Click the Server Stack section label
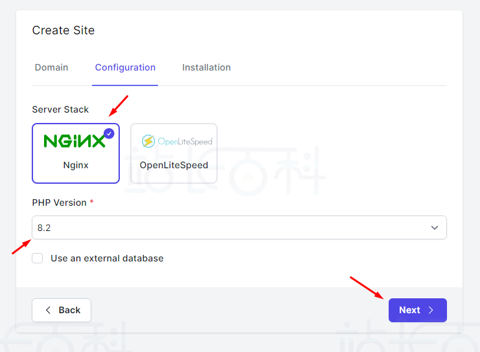This screenshot has width=480, height=352. click(60, 109)
